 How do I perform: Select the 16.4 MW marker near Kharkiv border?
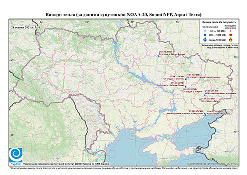(159, 56)
